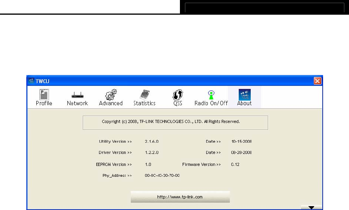Click the copyright notice text
Viewport: 349px width, 210px height.
pyautogui.click(x=171, y=121)
